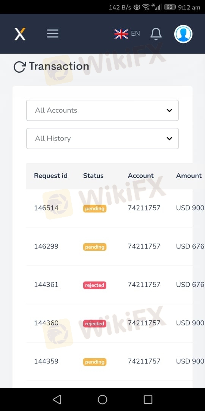Click rejected badge of request 144360
This screenshot has height=411, width=205.
[95, 324]
